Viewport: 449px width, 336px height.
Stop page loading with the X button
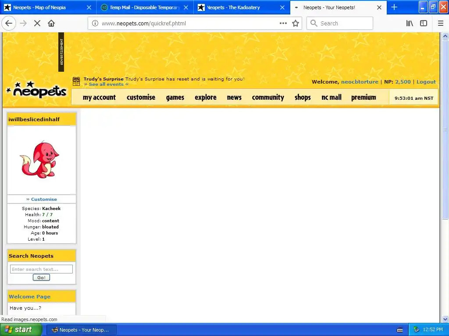click(x=37, y=24)
